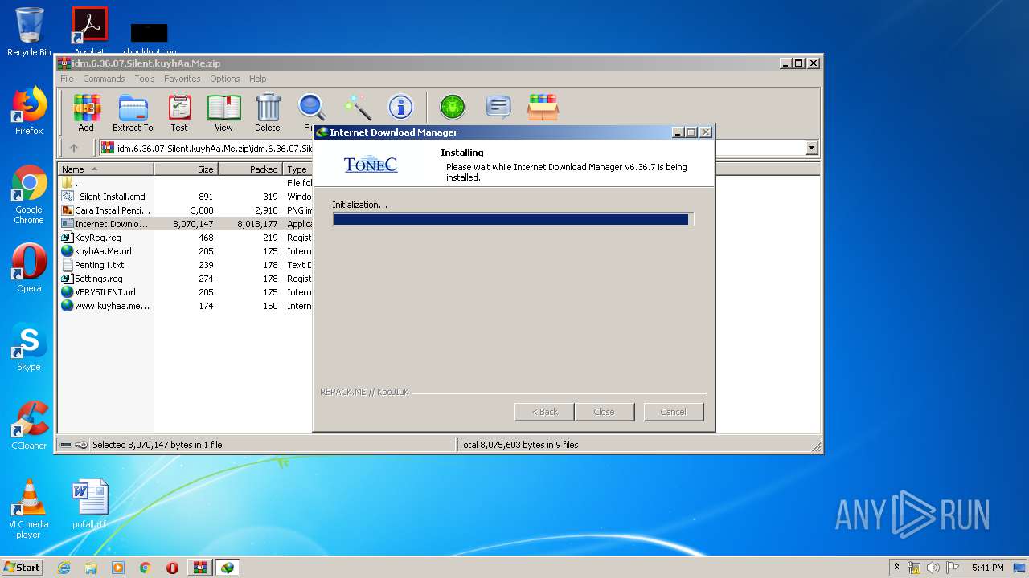Image resolution: width=1029 pixels, height=578 pixels.
Task: Click the Close button in installer
Action: click(604, 412)
